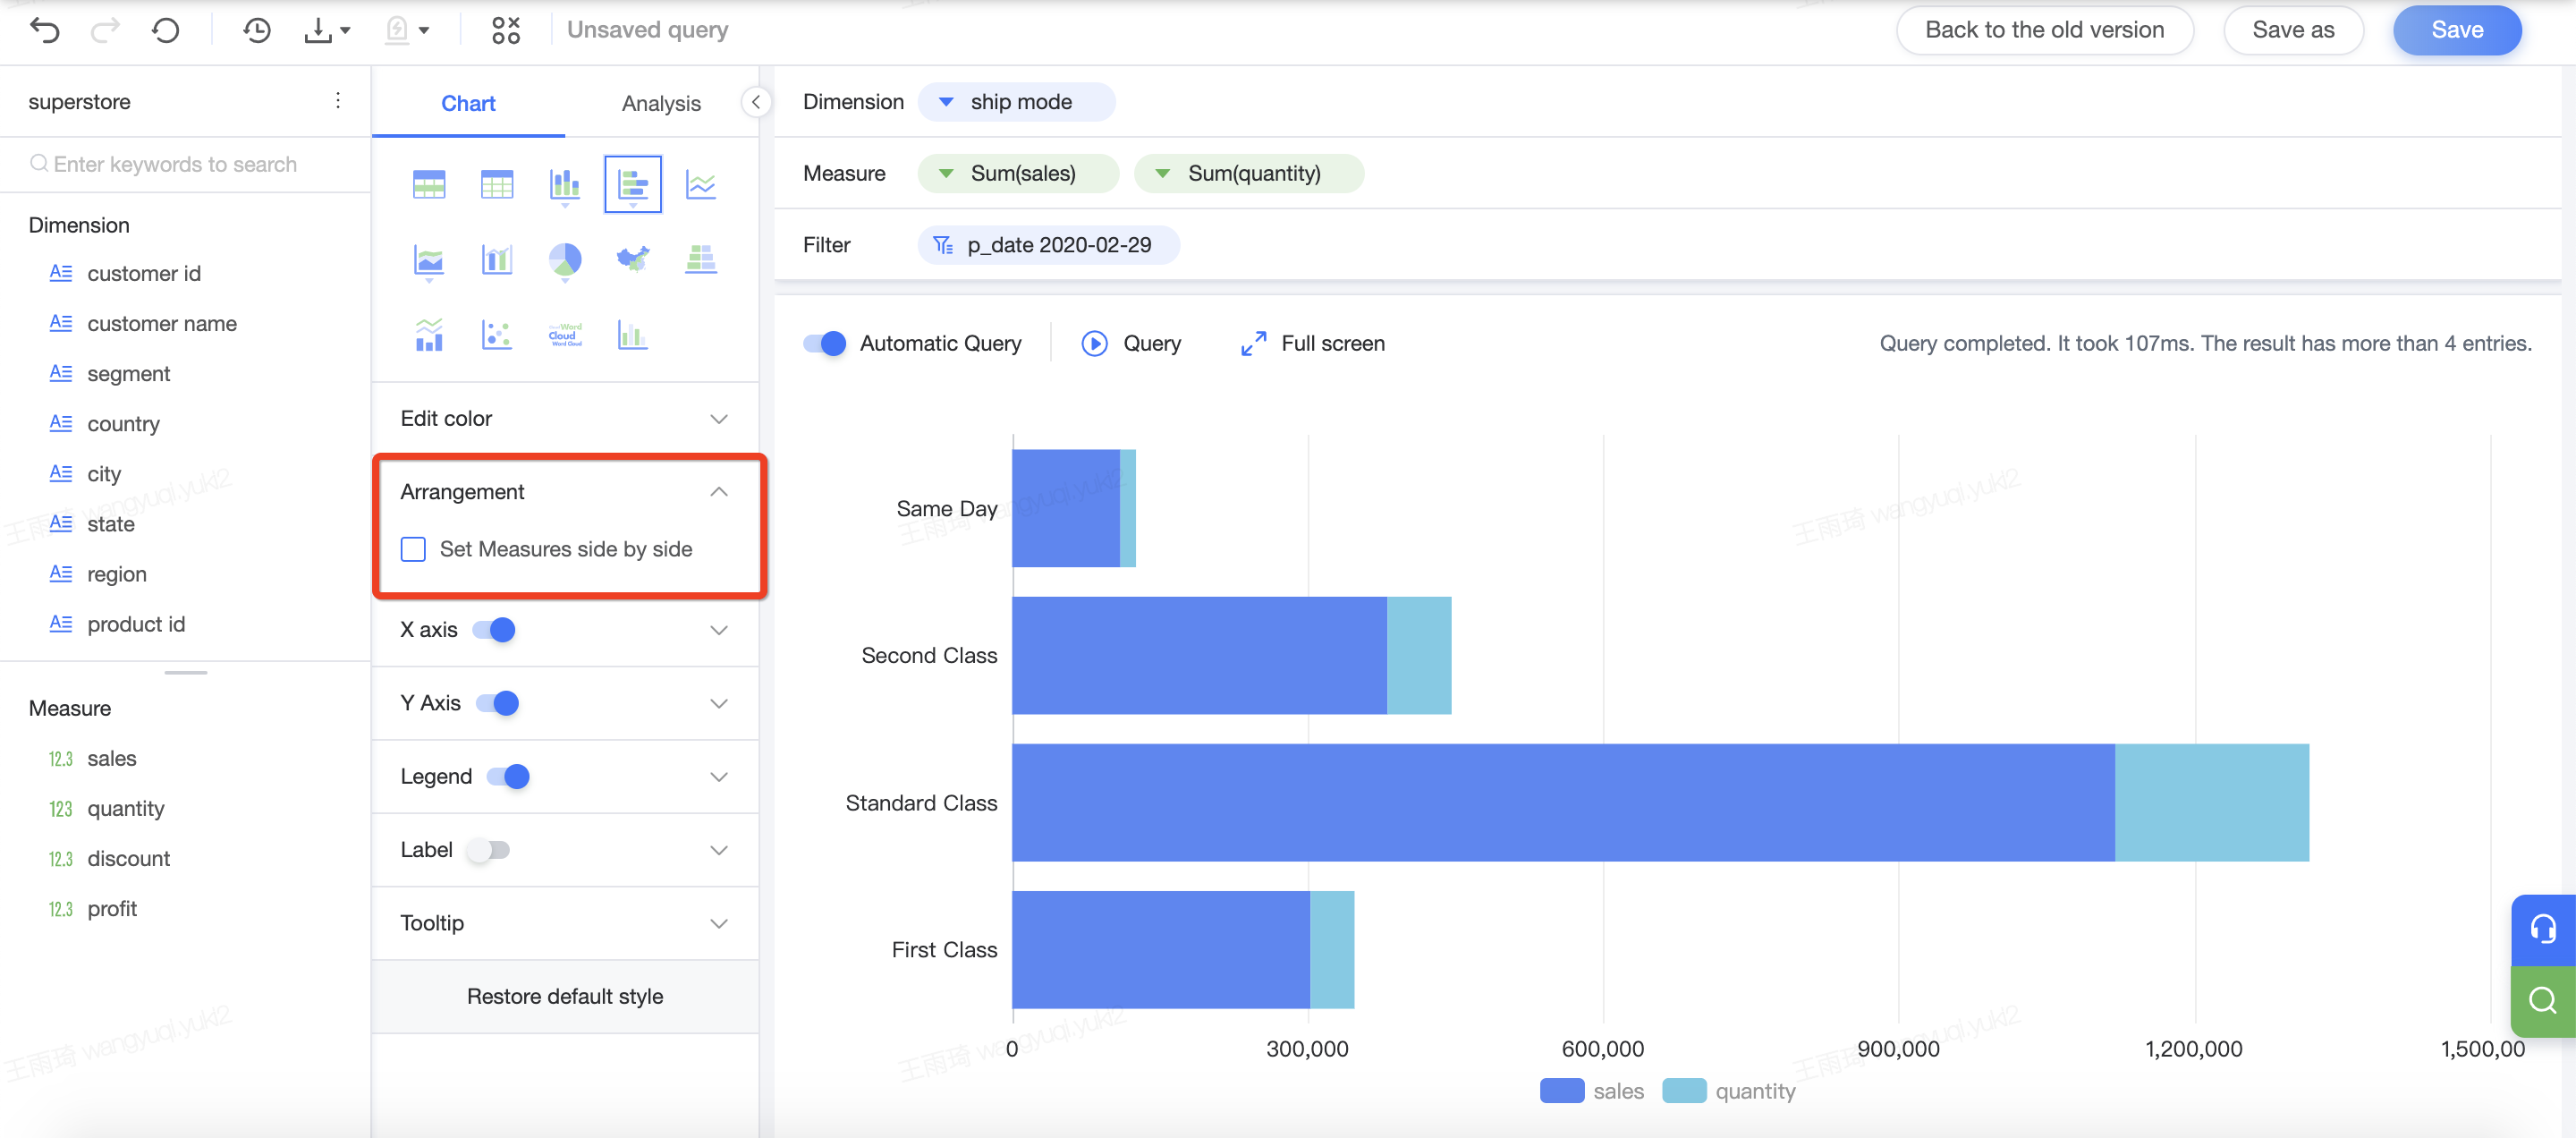The height and width of the screenshot is (1138, 2576).
Task: Click the Unsaved query title
Action: 647,30
